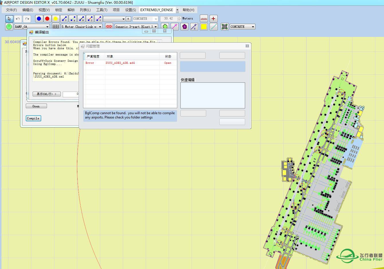Select the fence grid icon
Viewport: 384px width, 269px height.
pos(56,27)
